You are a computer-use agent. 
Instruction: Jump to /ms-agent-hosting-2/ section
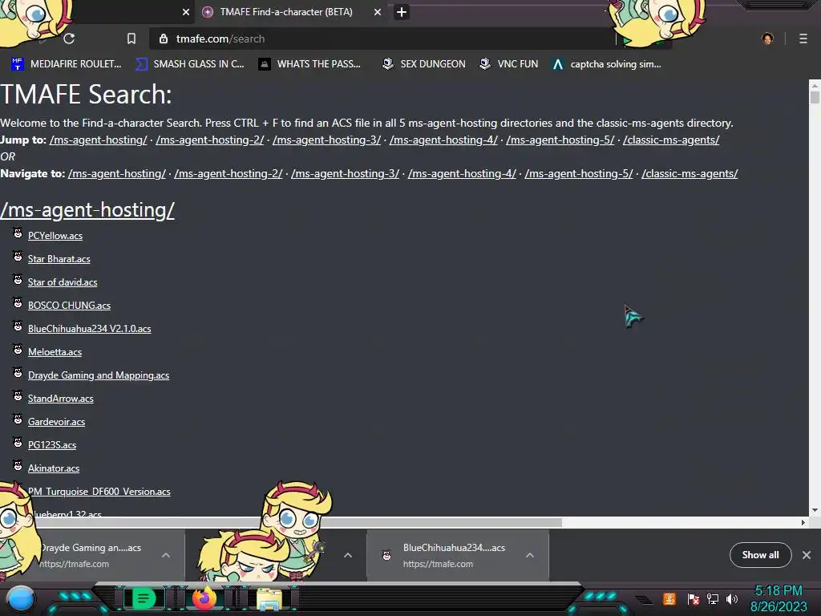[210, 140]
